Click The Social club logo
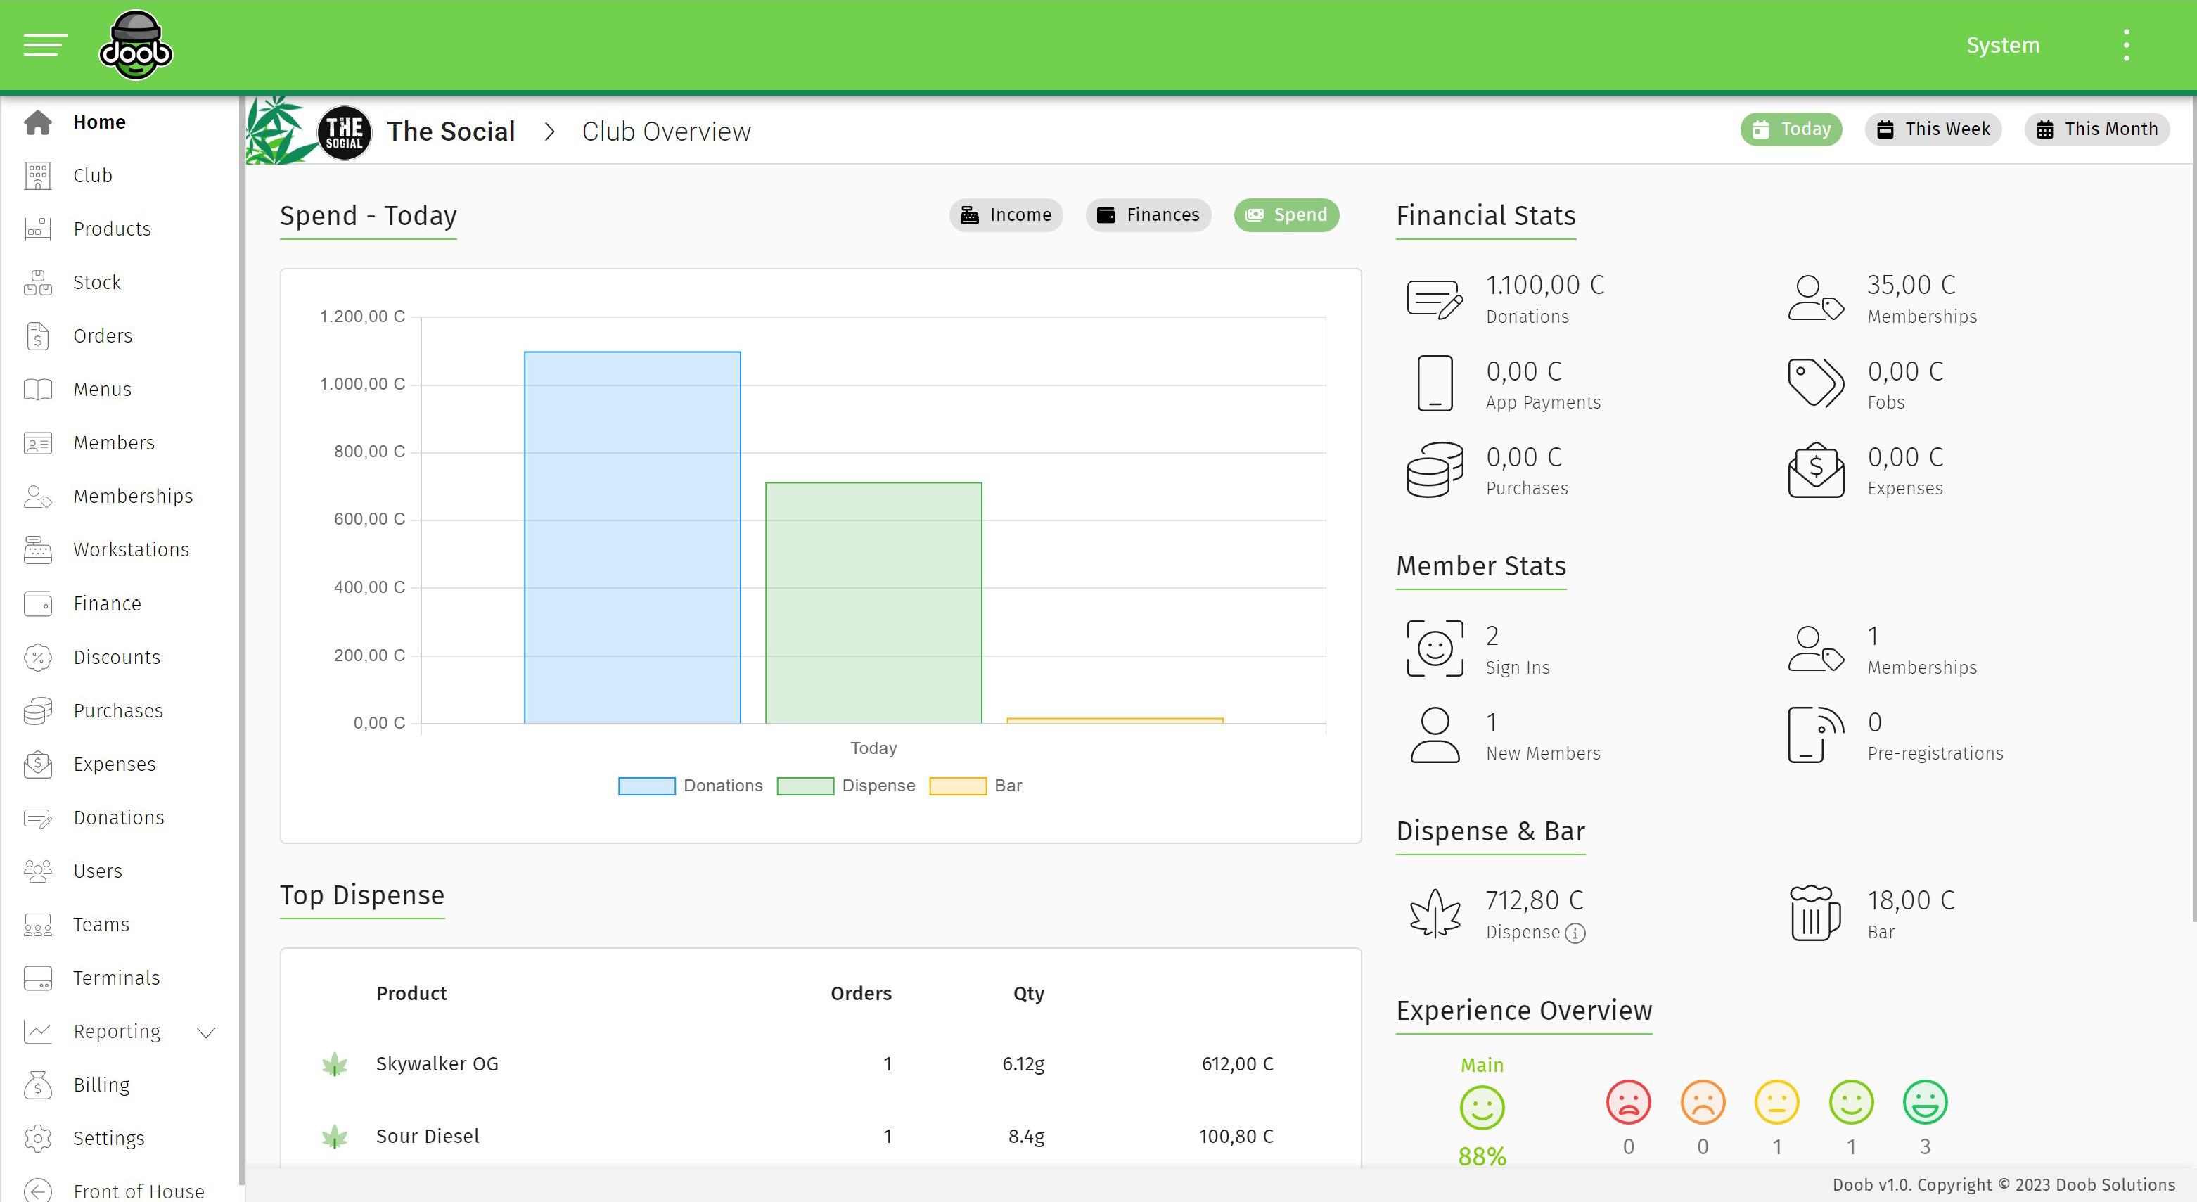 [345, 132]
